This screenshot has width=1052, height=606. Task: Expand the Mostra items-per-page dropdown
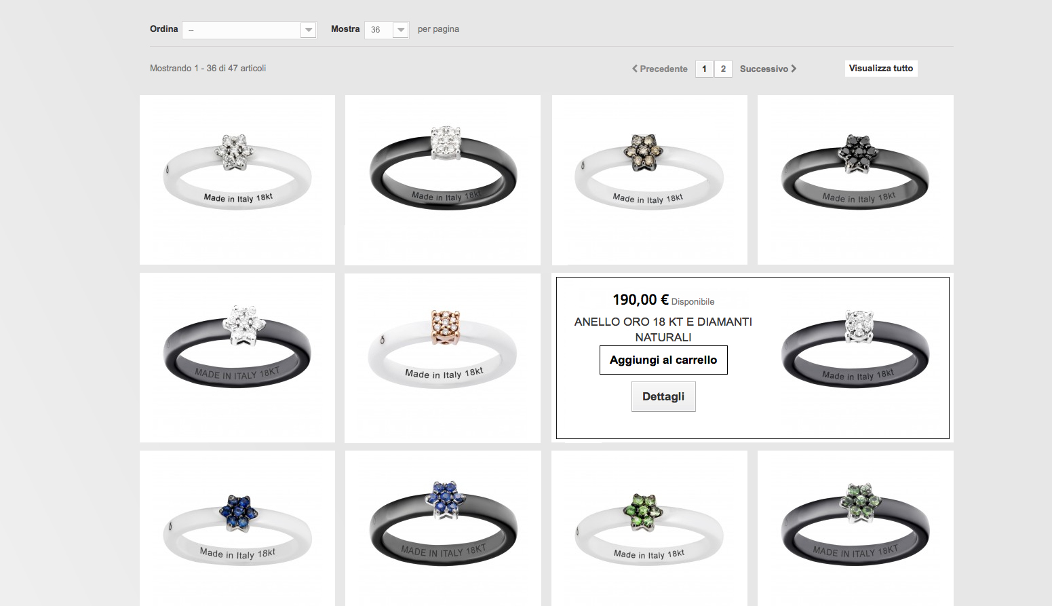pos(387,30)
